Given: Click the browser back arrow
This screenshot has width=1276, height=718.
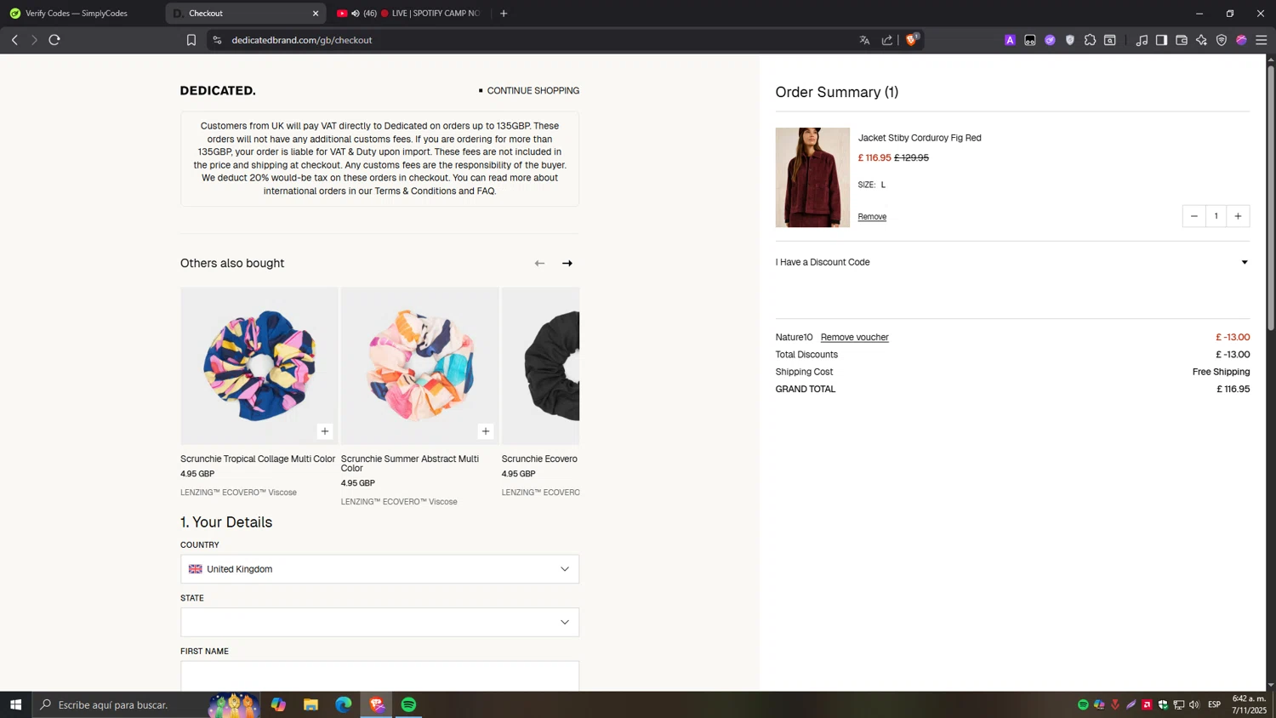Looking at the screenshot, I should [x=14, y=40].
